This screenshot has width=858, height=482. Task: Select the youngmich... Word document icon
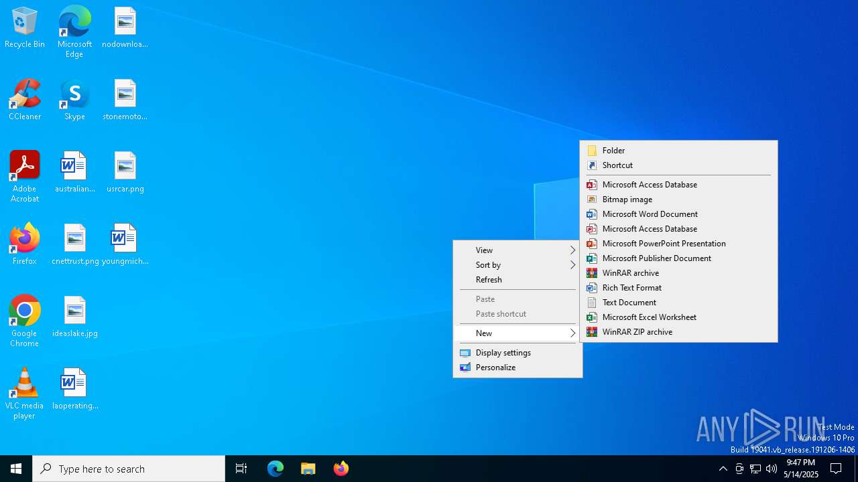coord(125,245)
